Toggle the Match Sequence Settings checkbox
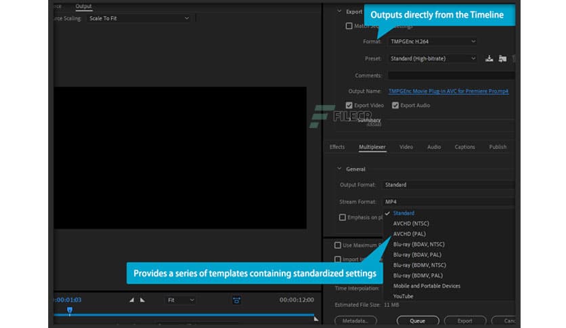 point(349,26)
